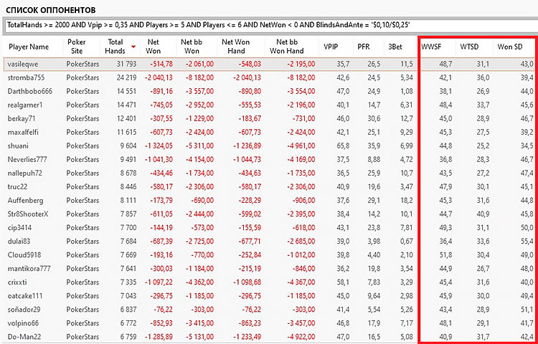Sort by PFR column header
This screenshot has height=344, width=538.
(364, 47)
